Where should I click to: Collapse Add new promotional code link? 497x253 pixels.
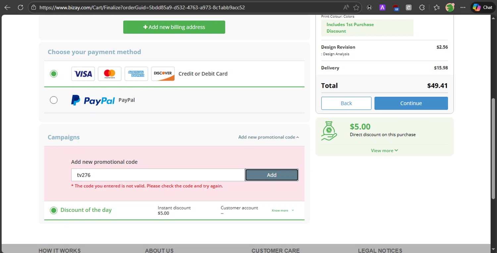[268, 137]
